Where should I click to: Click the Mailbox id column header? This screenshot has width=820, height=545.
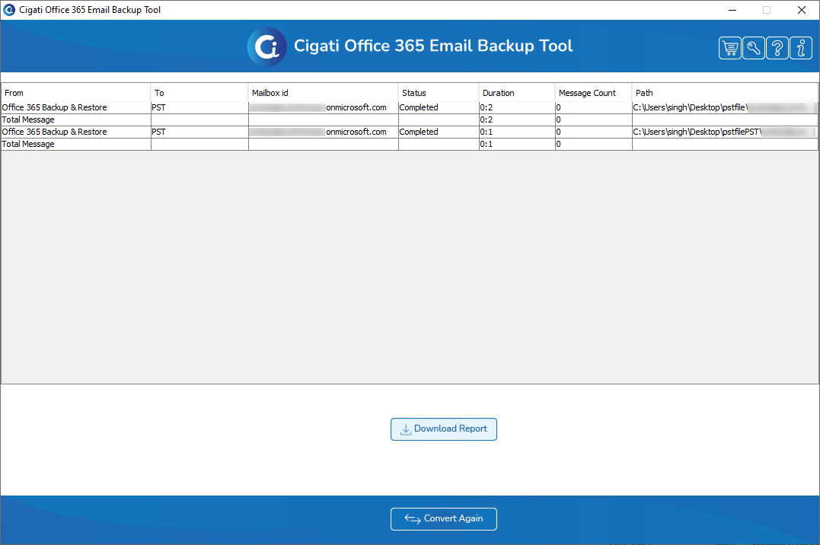[x=323, y=93]
